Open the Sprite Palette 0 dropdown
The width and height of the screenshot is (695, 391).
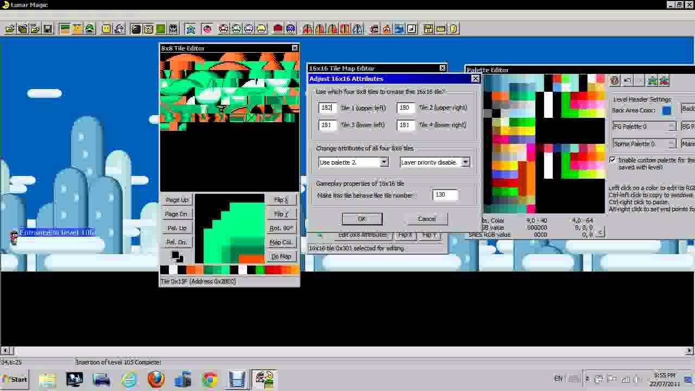coord(672,144)
